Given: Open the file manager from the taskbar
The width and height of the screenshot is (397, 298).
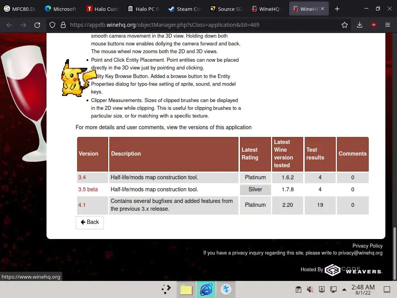Looking at the screenshot, I should click(x=186, y=289).
